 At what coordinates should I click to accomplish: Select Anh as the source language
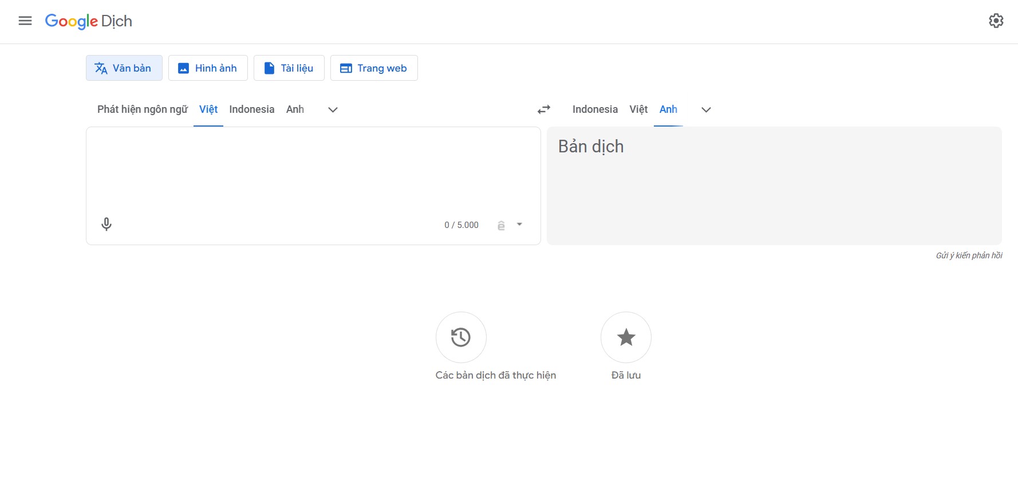(295, 109)
